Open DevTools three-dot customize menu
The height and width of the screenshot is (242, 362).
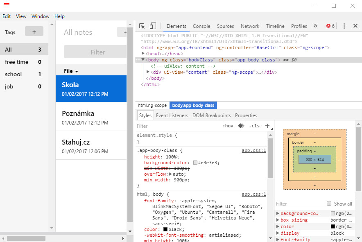(344, 26)
